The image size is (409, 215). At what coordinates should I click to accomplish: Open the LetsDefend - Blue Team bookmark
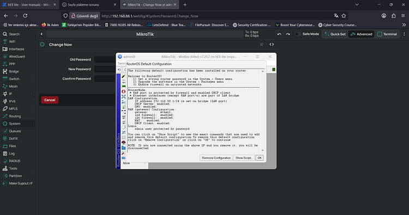pos(166,25)
